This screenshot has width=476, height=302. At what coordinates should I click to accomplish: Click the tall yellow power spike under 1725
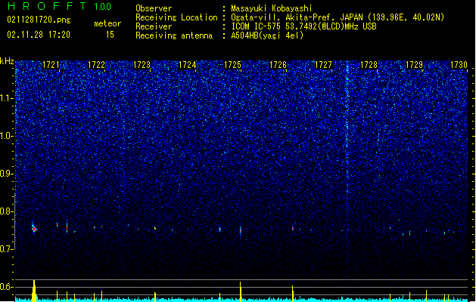[241, 291]
